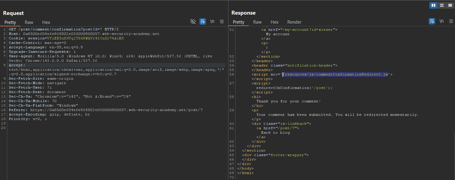This screenshot has height=180, width=455.
Task: Click the Cache-Control: max-age=0 line
Action: (37, 43)
